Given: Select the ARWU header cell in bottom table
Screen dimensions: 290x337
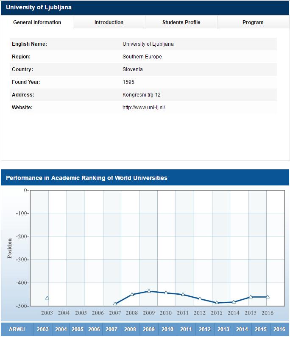Looking at the screenshot, I should [x=17, y=329].
